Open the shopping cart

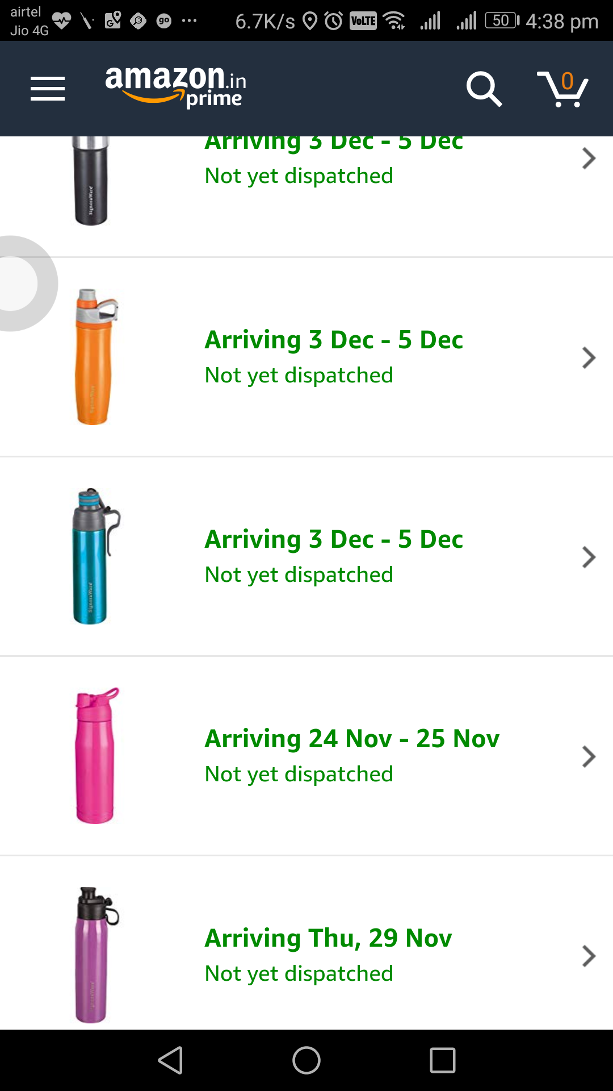pyautogui.click(x=563, y=89)
